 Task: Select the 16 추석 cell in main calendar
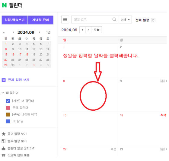point(142,129)
